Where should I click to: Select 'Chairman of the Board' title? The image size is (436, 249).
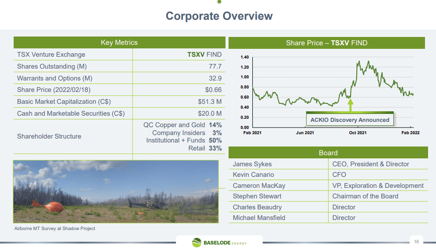pos(366,196)
